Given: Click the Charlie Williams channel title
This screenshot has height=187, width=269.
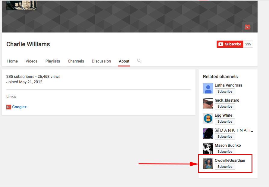Looking at the screenshot, I should [28, 44].
